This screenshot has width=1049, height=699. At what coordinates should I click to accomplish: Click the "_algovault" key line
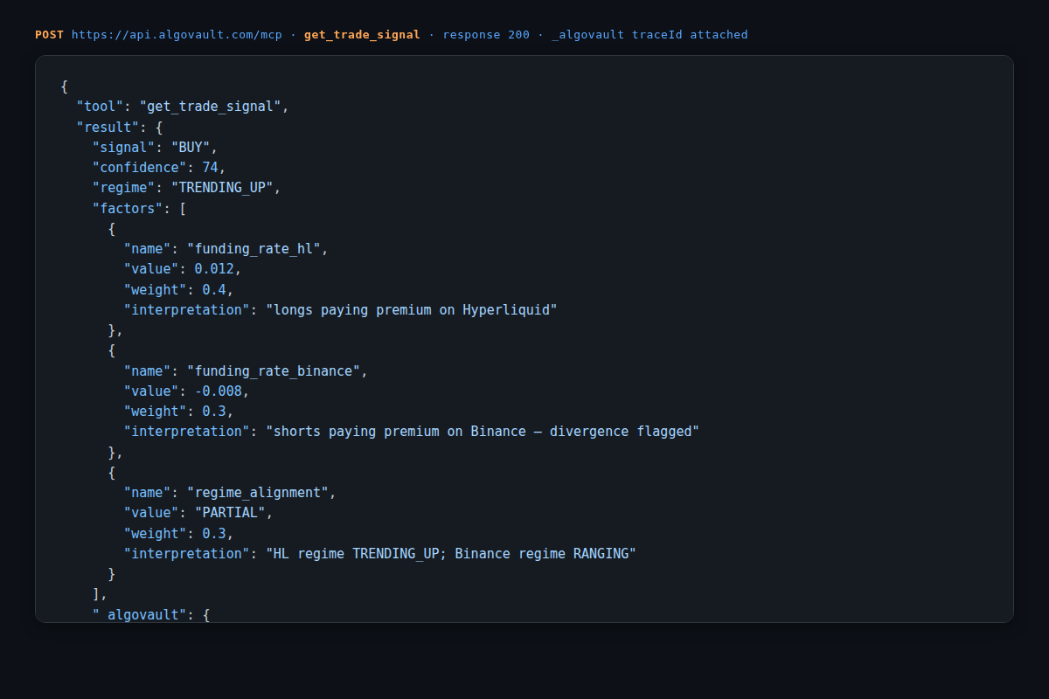click(x=151, y=615)
